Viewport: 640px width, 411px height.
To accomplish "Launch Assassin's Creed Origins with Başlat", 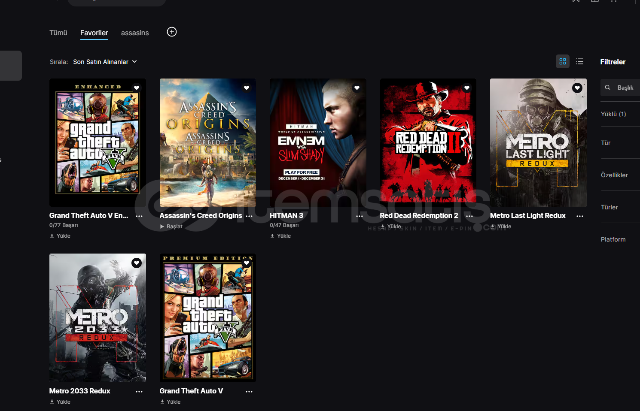I will tap(171, 227).
